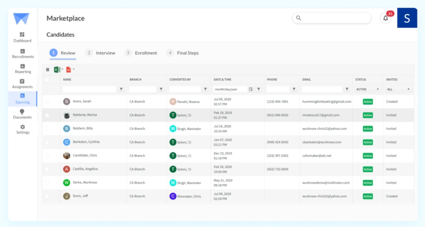Expand the PDF export dropdown arrow

click(x=74, y=69)
